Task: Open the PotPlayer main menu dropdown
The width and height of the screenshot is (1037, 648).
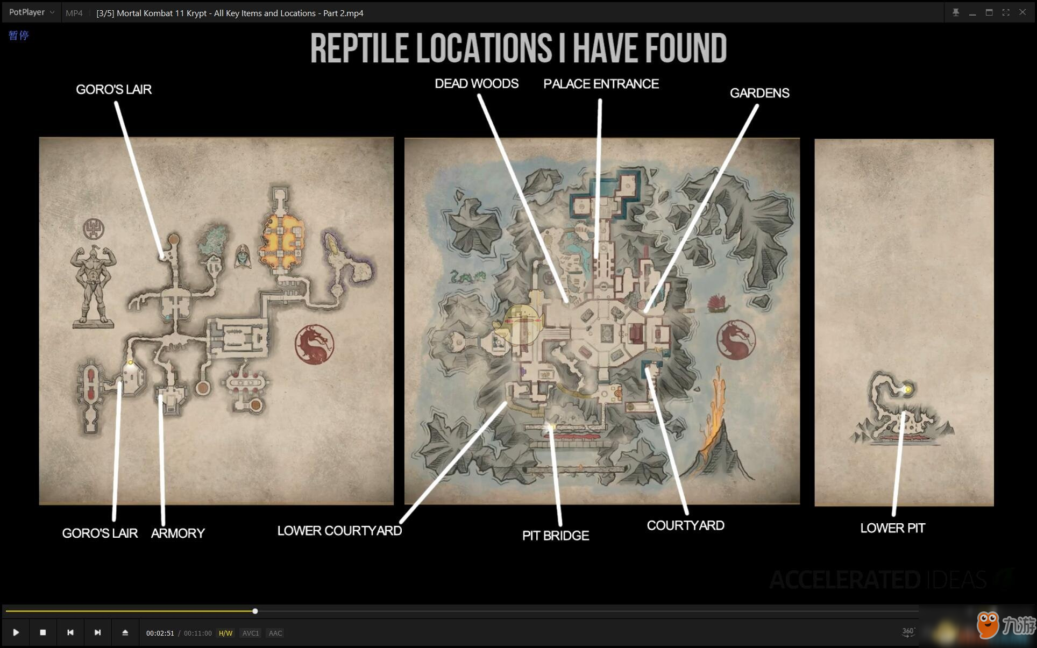Action: tap(31, 12)
